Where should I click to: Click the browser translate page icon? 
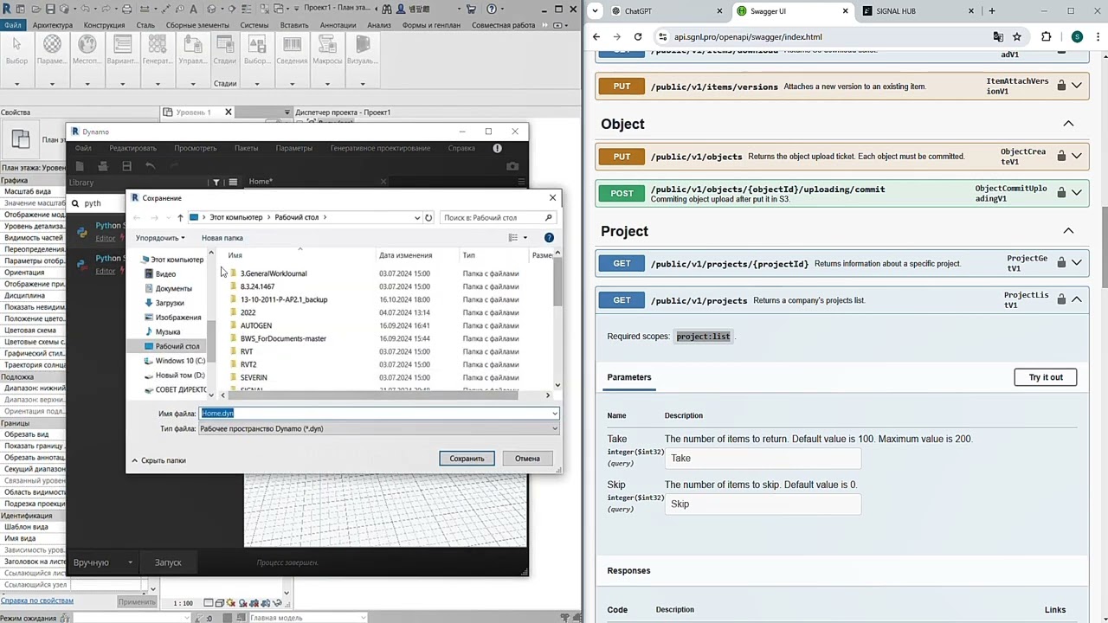(998, 37)
